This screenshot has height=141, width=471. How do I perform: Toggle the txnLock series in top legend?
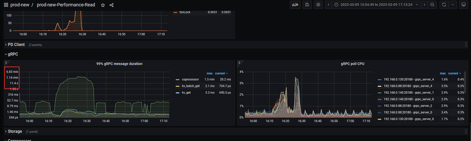(x=185, y=12)
